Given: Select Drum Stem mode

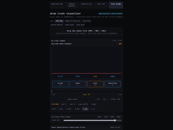Looking at the screenshot, I should [86, 21].
